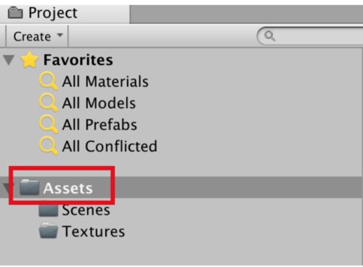The width and height of the screenshot is (363, 267).
Task: Click the All Models search icon
Action: pyautogui.click(x=49, y=102)
